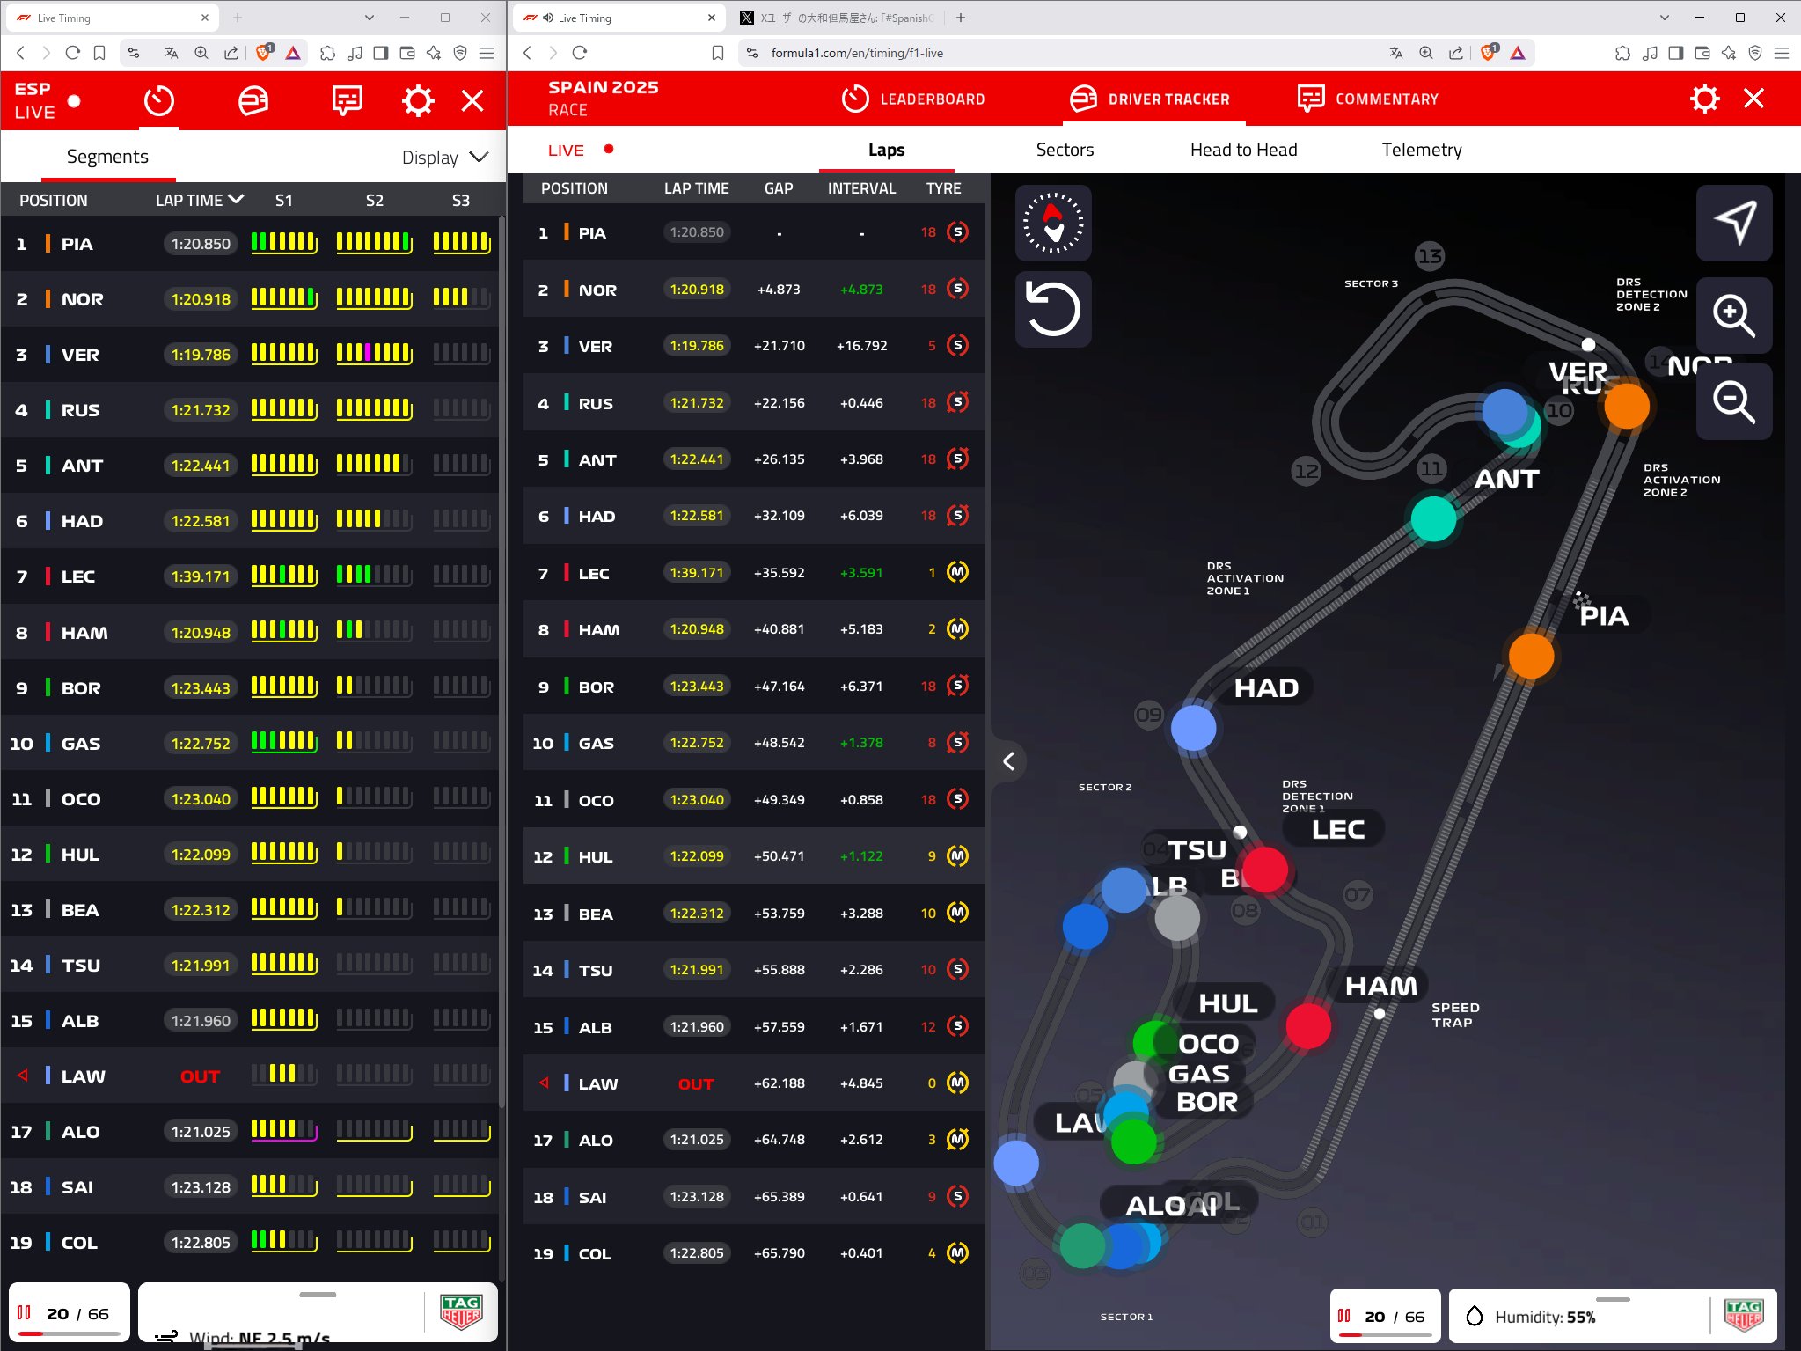Reset track map view with rotate icon
Image resolution: width=1801 pixels, height=1351 pixels.
click(1053, 309)
